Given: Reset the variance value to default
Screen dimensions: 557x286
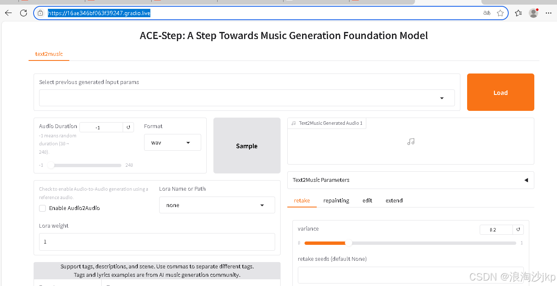Looking at the screenshot, I should coord(518,230).
